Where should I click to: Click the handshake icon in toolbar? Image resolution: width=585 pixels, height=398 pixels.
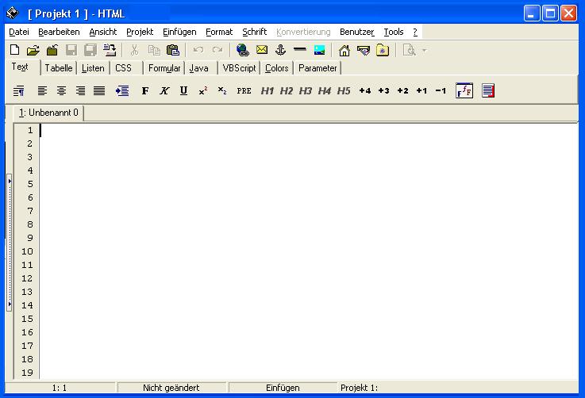(364, 50)
